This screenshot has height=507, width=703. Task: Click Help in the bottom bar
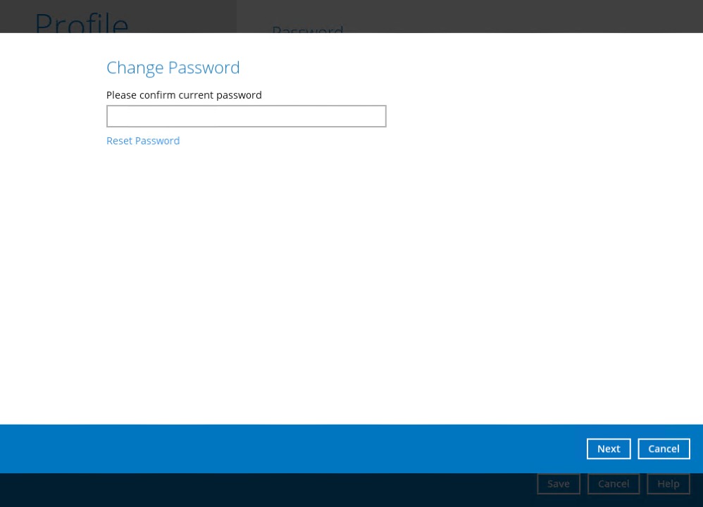click(x=668, y=483)
